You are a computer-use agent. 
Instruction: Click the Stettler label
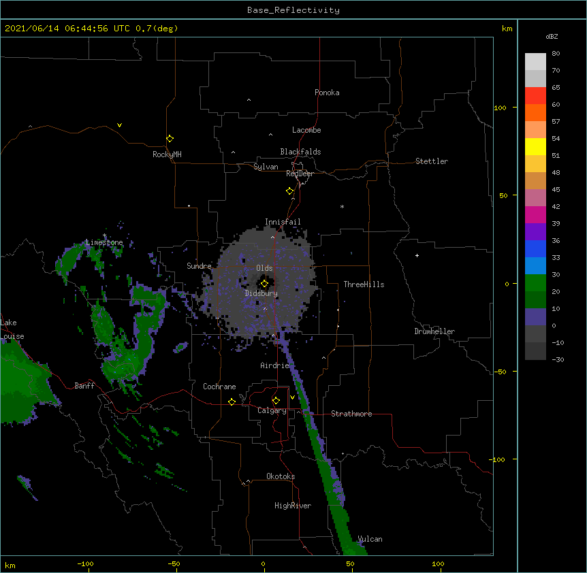432,161
